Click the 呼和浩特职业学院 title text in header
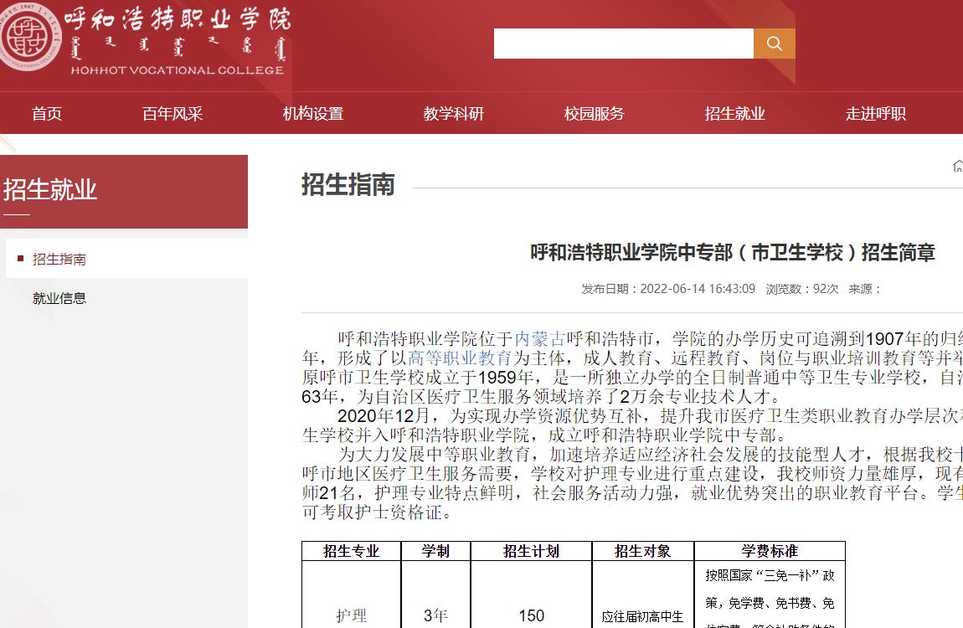 (x=178, y=19)
